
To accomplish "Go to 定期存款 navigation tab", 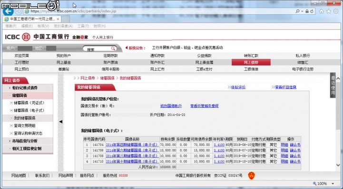I will coord(110,56).
